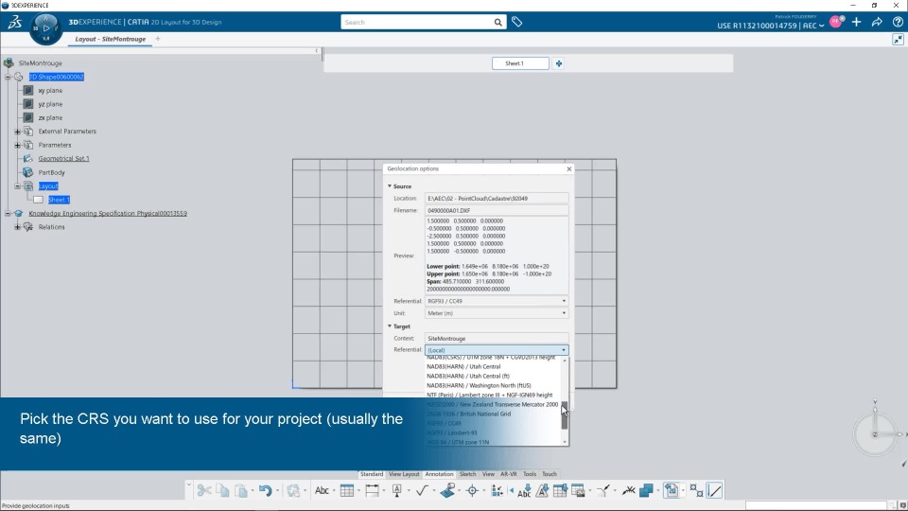This screenshot has width=908, height=511.
Task: Select the PartBody tree item
Action: click(51, 172)
